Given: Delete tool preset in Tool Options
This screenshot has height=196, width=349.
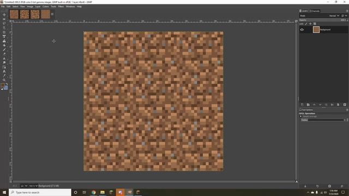Looking at the screenshot, I should (329, 186).
